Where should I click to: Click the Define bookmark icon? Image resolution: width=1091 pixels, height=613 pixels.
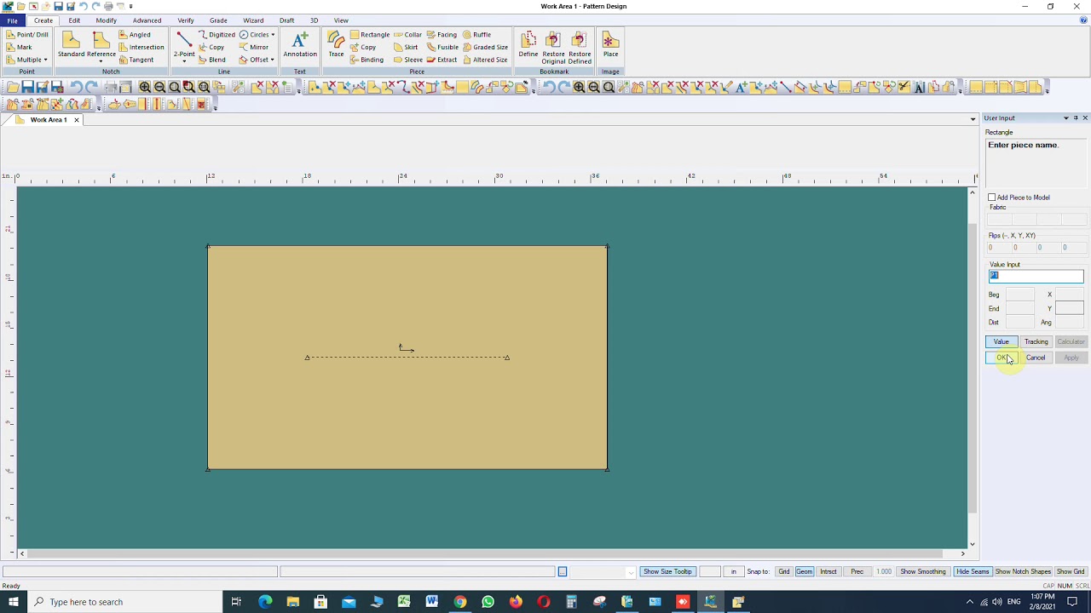528,45
